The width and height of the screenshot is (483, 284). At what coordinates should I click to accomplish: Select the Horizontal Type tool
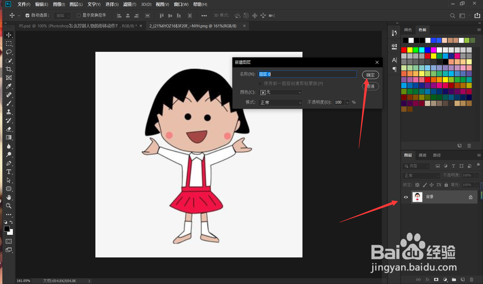[x=9, y=172]
